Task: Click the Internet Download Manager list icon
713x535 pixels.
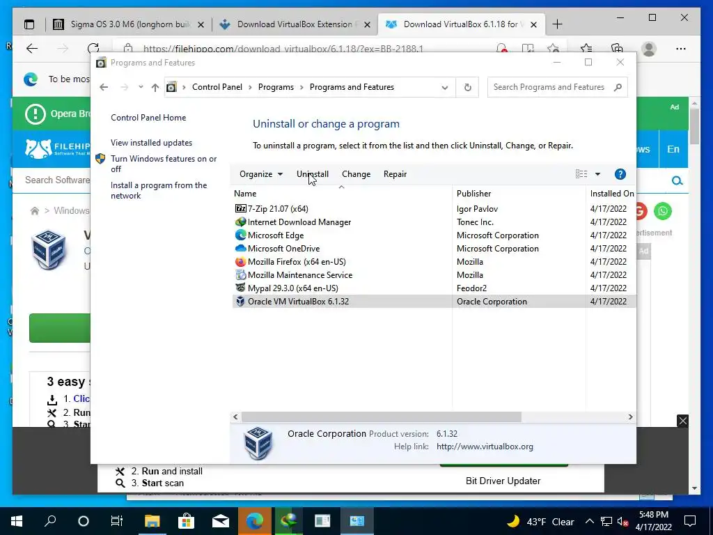Action: (x=240, y=222)
